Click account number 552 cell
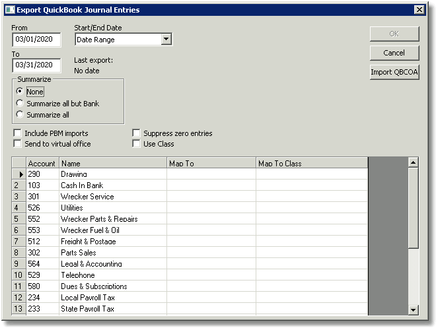This screenshot has width=438, height=330. pos(42,218)
